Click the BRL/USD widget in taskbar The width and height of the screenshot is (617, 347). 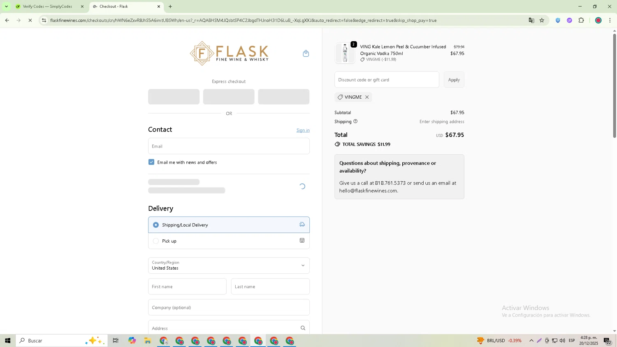(x=499, y=340)
